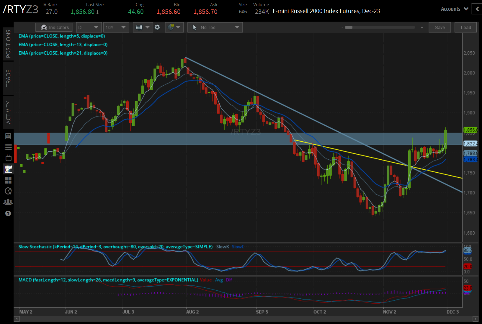The image size is (482, 324).
Task: Expand the D aggregation period dropdown
Action: tap(89, 27)
